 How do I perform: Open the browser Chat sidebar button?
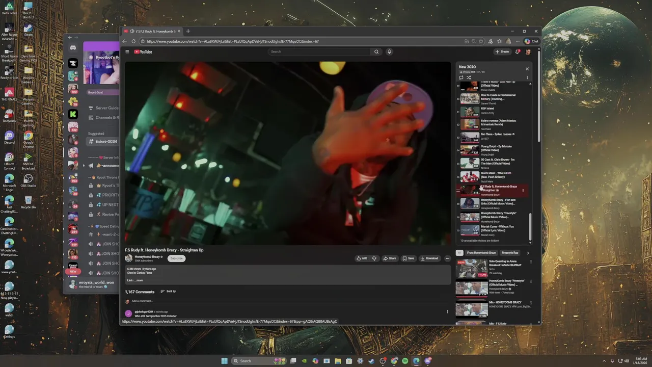click(x=531, y=41)
